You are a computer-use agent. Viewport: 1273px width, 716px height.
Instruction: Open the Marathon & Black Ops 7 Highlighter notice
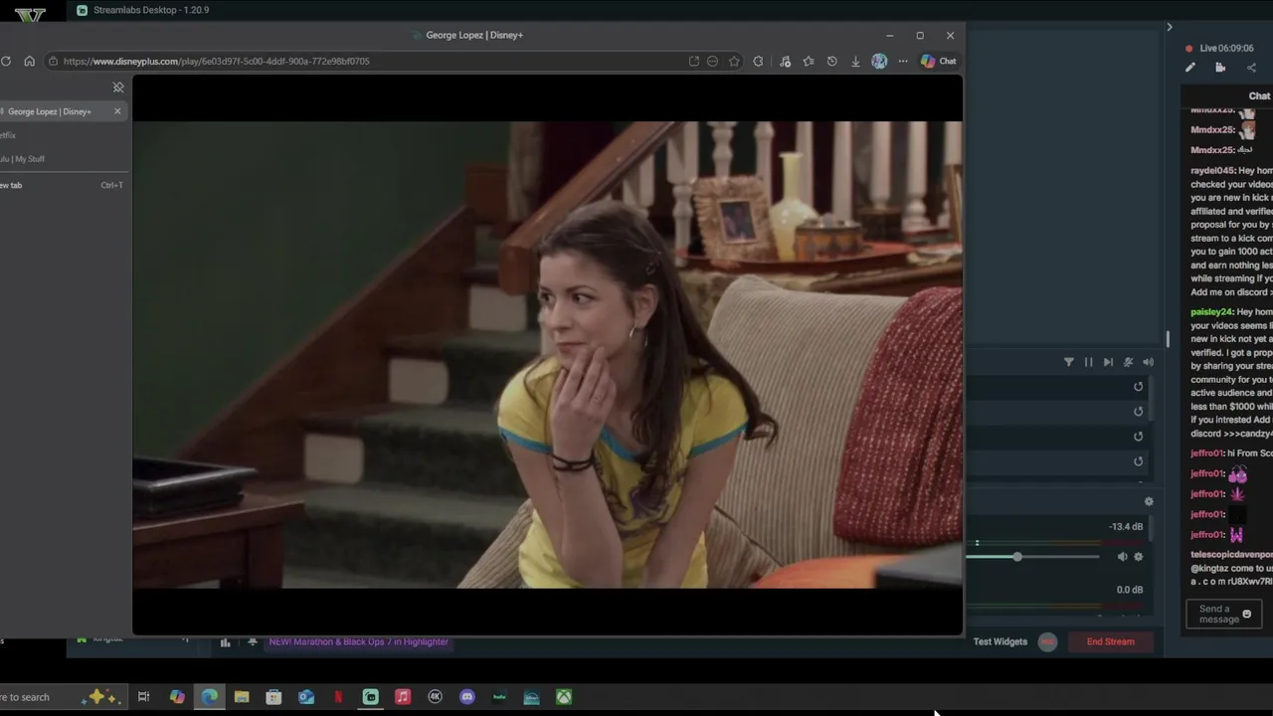pos(359,641)
